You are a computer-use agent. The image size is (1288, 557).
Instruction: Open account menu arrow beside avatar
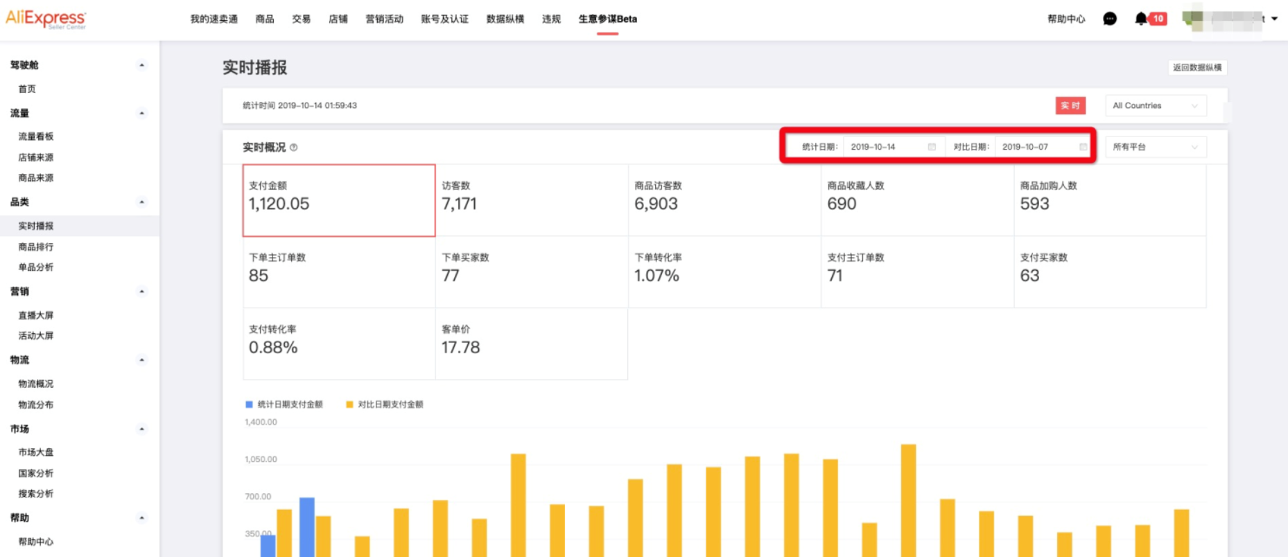1275,19
